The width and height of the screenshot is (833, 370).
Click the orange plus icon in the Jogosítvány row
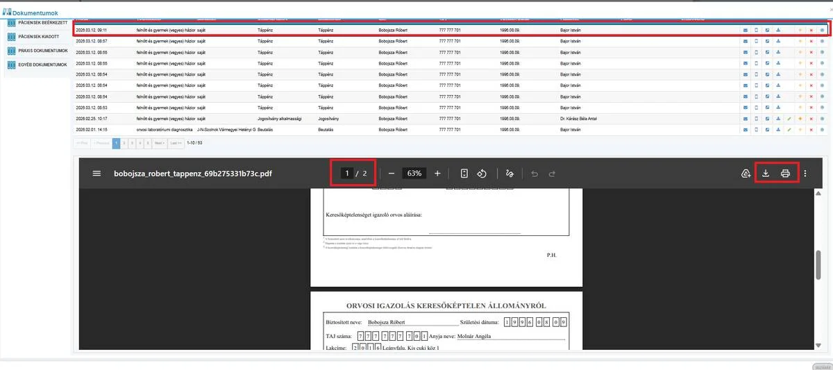point(800,119)
